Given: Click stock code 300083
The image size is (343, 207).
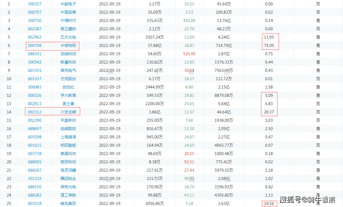Looking at the screenshot, I should click(x=35, y=87).
